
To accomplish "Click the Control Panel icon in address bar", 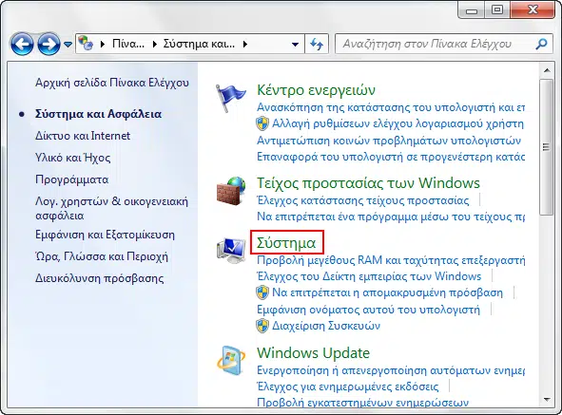I will click(x=86, y=44).
